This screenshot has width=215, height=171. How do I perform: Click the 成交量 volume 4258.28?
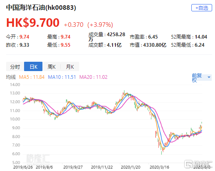(x=116, y=35)
